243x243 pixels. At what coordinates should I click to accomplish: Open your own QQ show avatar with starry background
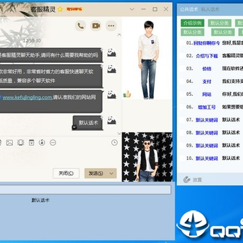tap(147, 157)
